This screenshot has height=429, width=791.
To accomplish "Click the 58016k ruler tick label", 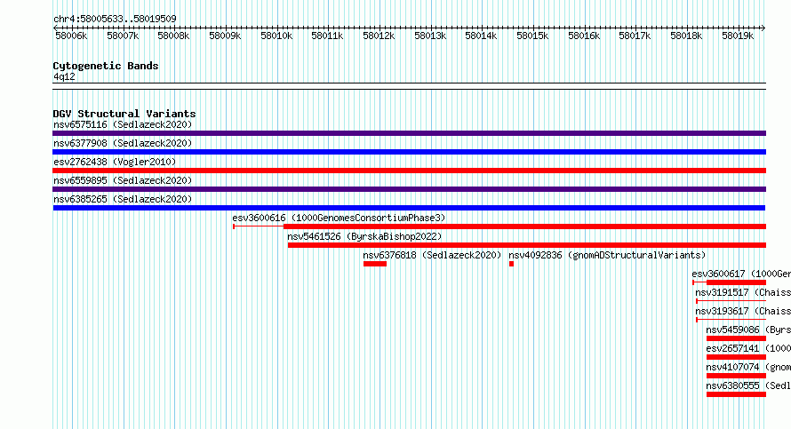I will coord(584,36).
